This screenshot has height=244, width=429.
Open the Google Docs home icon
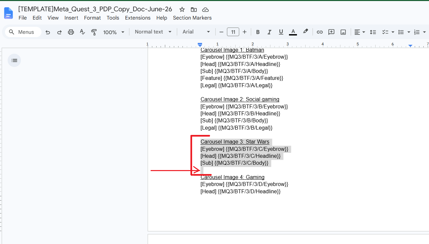pos(8,13)
